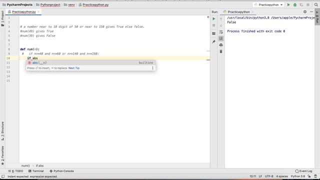This screenshot has height=180, width=320.
Task: Click Practicepython.py in the navigation breadcrumb
Action: tap(93, 4)
